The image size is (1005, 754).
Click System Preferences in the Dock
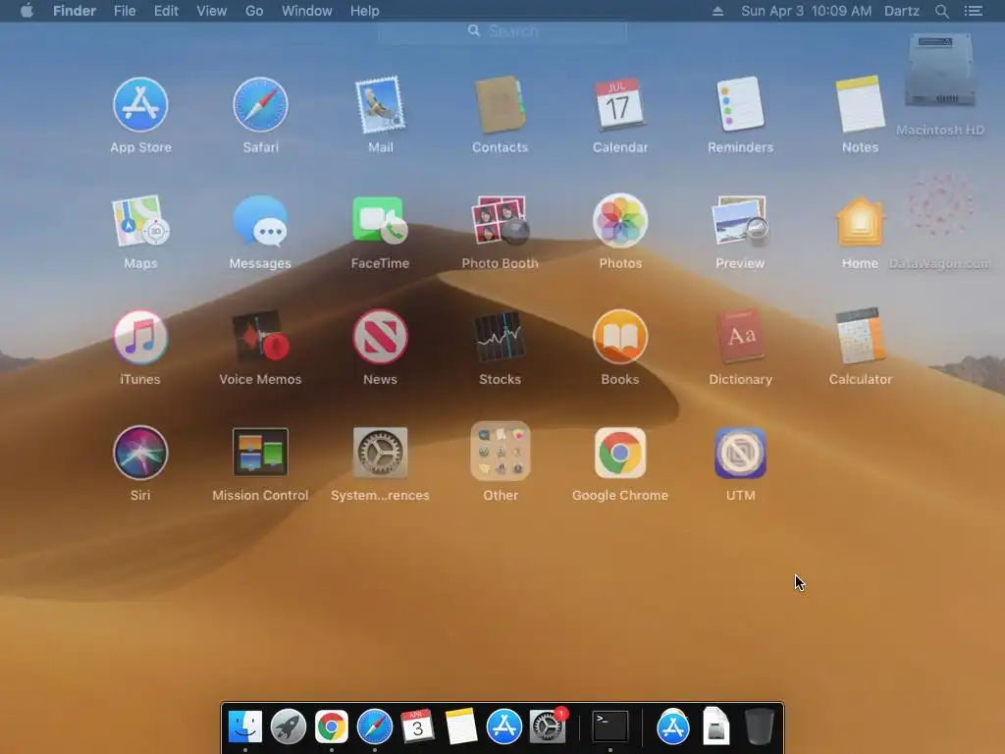point(548,727)
